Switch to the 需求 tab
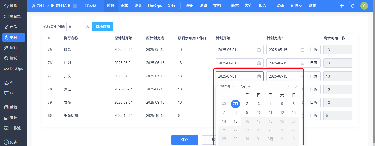Screen dimensions: 375x146 click(124, 6)
